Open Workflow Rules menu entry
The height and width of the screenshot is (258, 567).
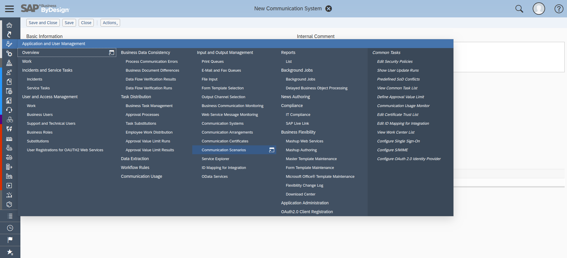point(135,167)
